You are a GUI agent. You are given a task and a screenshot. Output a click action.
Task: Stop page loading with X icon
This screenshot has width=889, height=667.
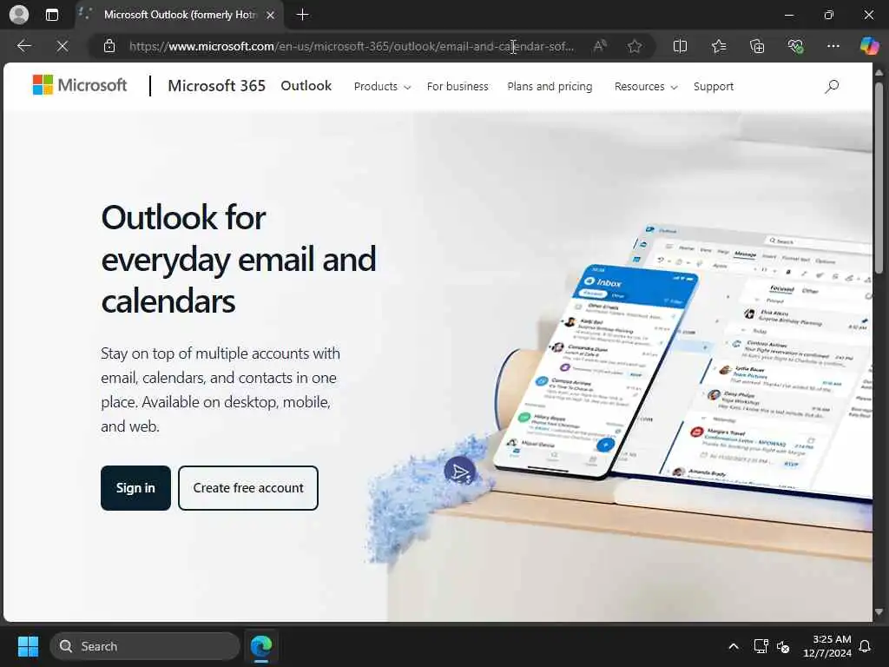[63, 46]
